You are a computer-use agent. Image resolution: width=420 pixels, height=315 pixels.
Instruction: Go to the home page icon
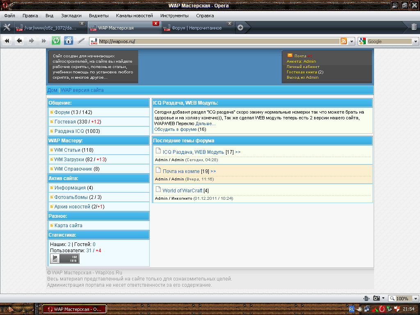click(x=68, y=41)
